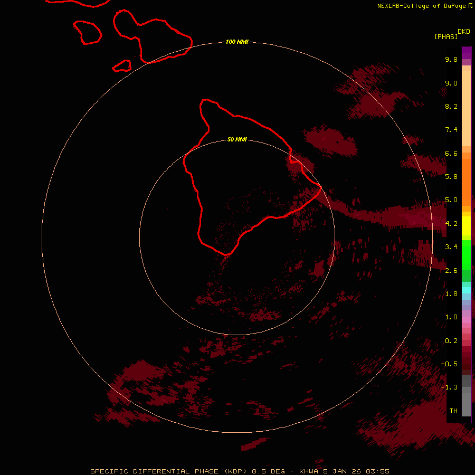
Task: Click the gray segment near TH
Action: coord(466,404)
